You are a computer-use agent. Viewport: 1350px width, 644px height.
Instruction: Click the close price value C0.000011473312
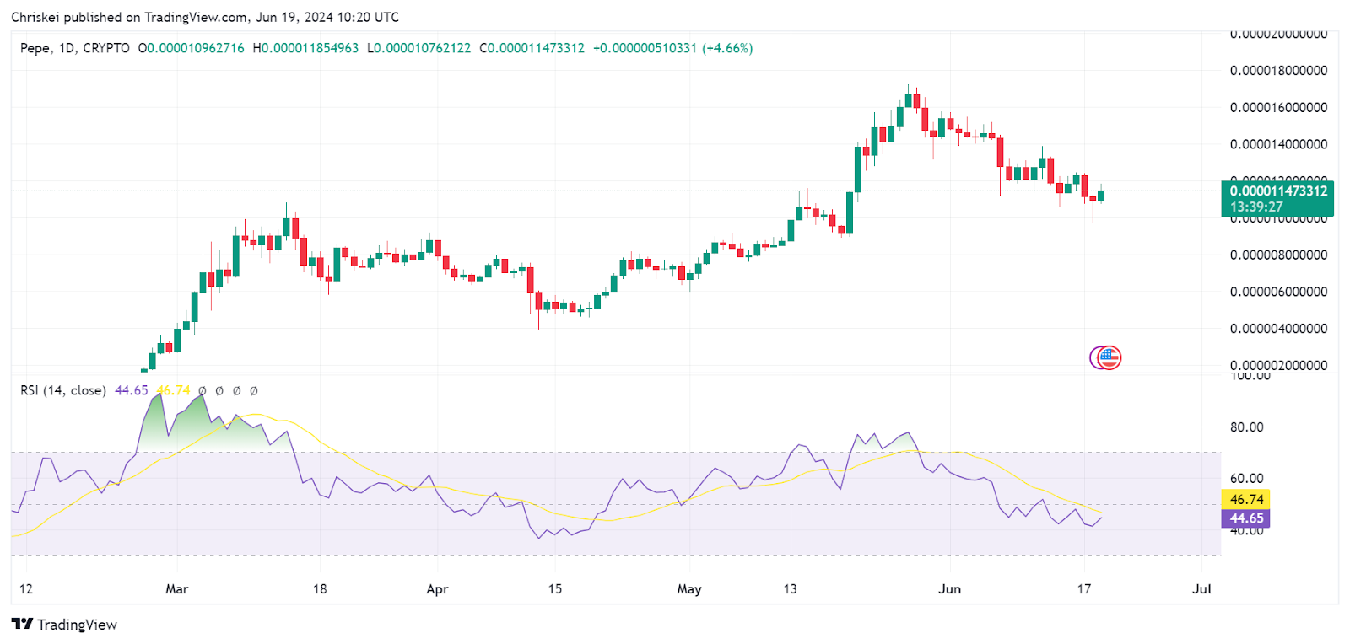pos(532,48)
